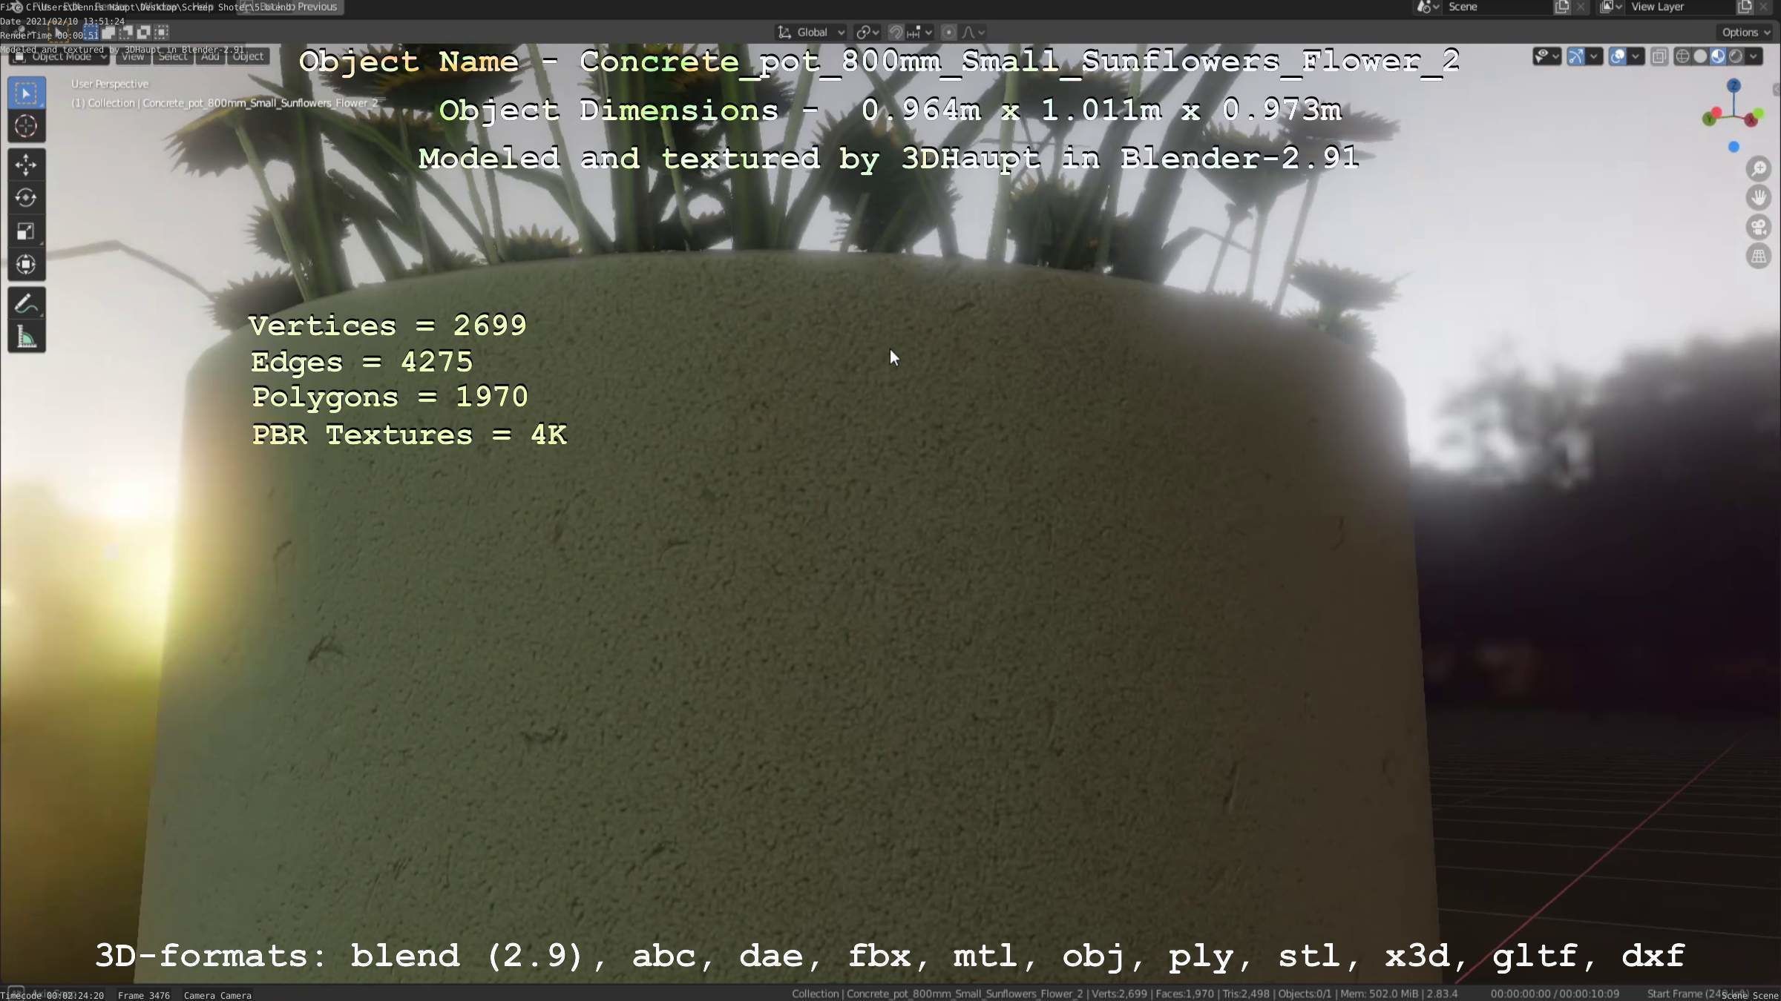Viewport: 1781px width, 1001px height.
Task: Set selection mode to subtract from selection
Action: click(x=126, y=32)
